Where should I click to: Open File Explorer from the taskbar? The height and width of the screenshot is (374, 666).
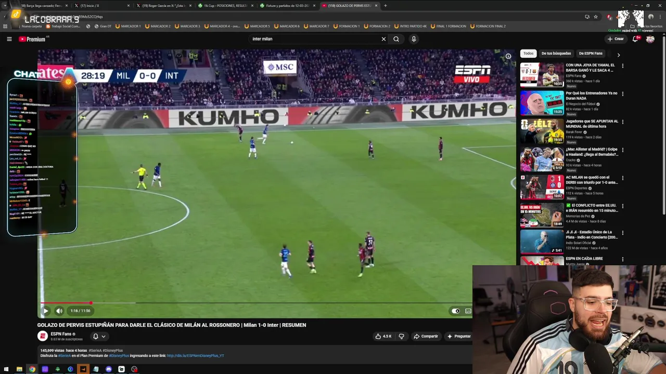[19, 369]
